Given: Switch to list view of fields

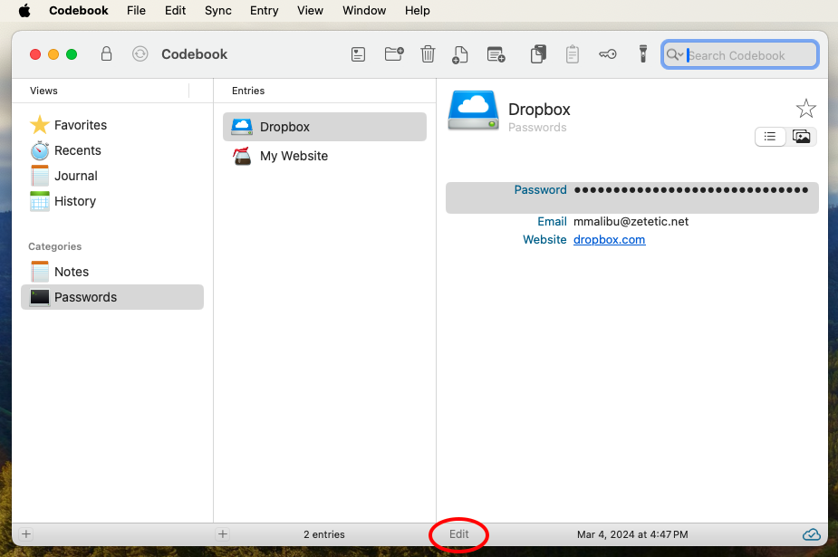Looking at the screenshot, I should point(770,137).
